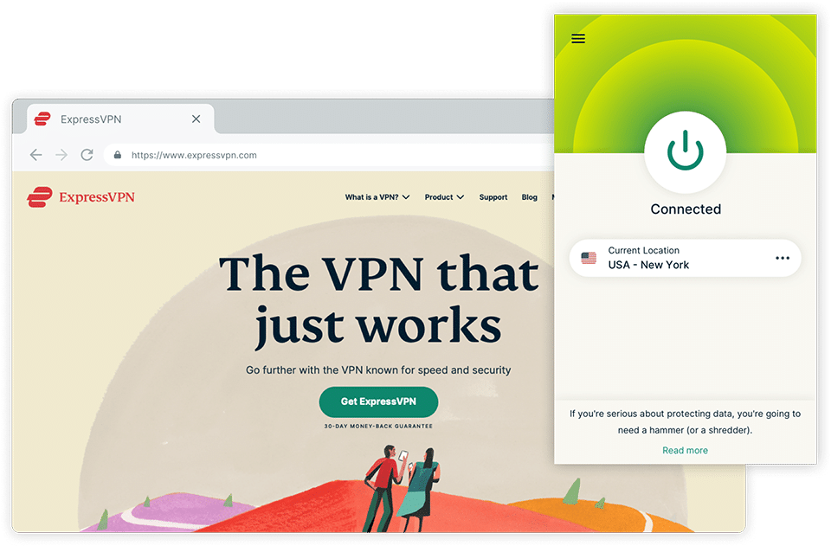Open the Support menu item
The height and width of the screenshot is (546, 831).
(x=493, y=197)
